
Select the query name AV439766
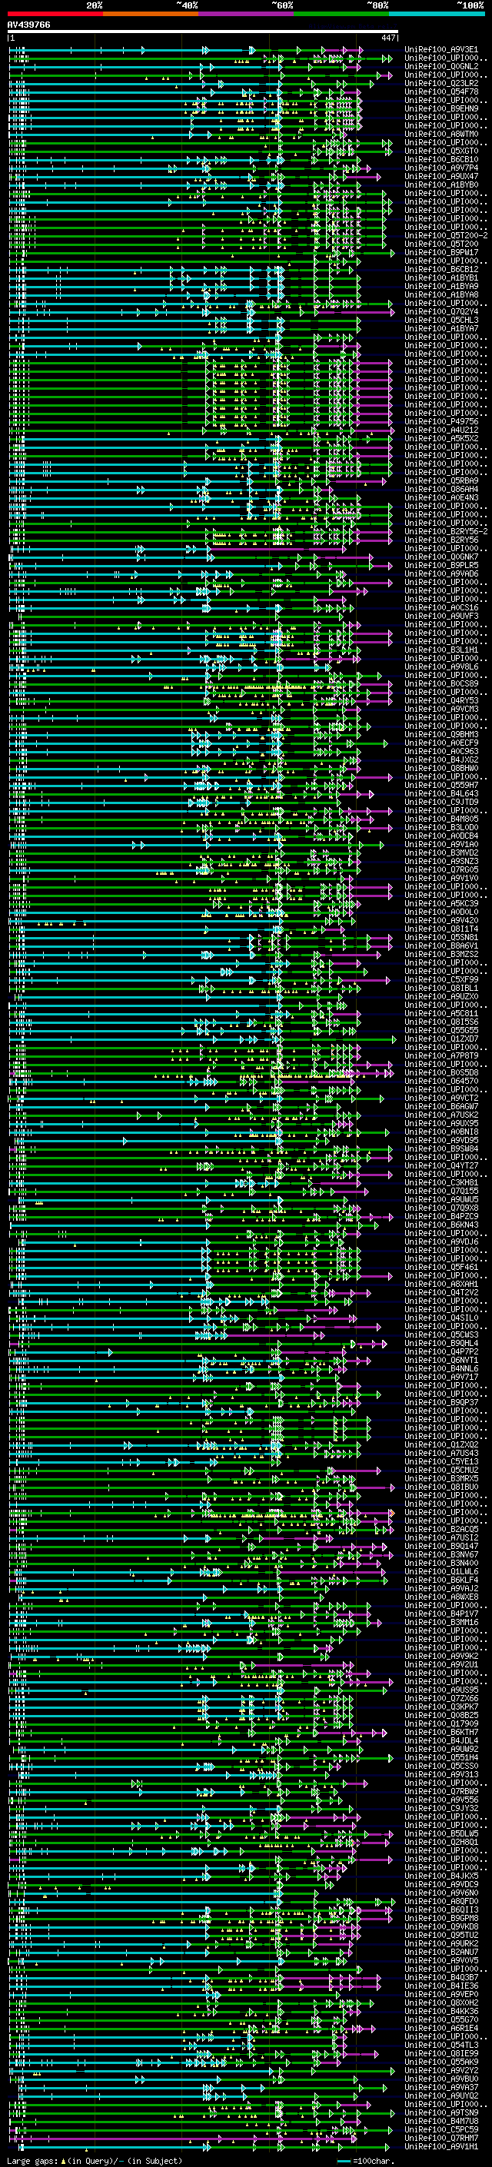(x=28, y=25)
